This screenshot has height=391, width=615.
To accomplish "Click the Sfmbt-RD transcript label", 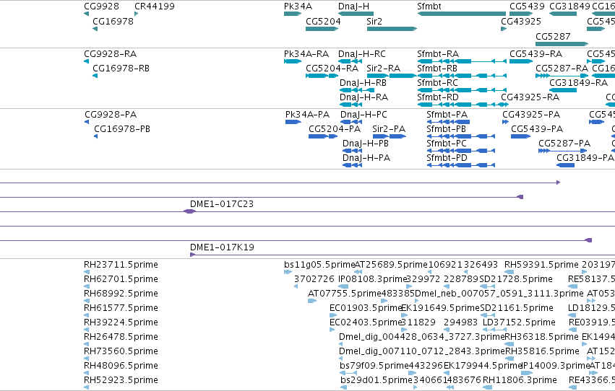I will click(438, 97).
